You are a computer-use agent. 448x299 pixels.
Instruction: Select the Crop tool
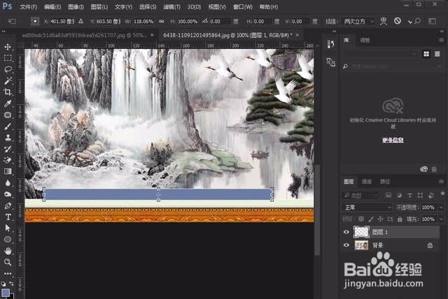click(x=8, y=92)
